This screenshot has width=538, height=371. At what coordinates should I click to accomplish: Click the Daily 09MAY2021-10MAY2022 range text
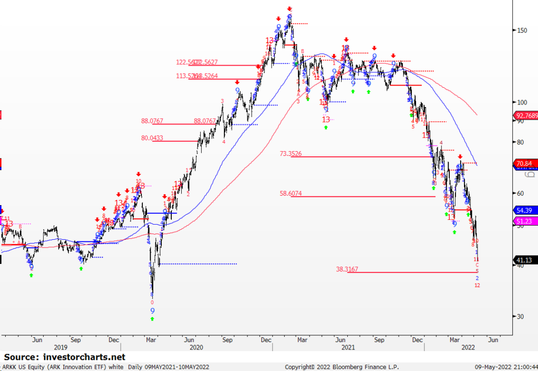(x=169, y=367)
